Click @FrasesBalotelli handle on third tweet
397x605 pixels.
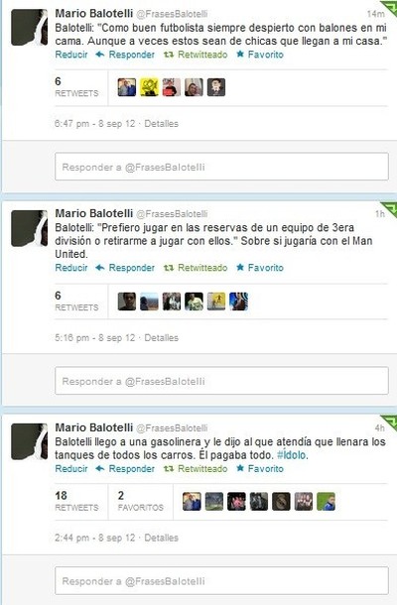(172, 427)
